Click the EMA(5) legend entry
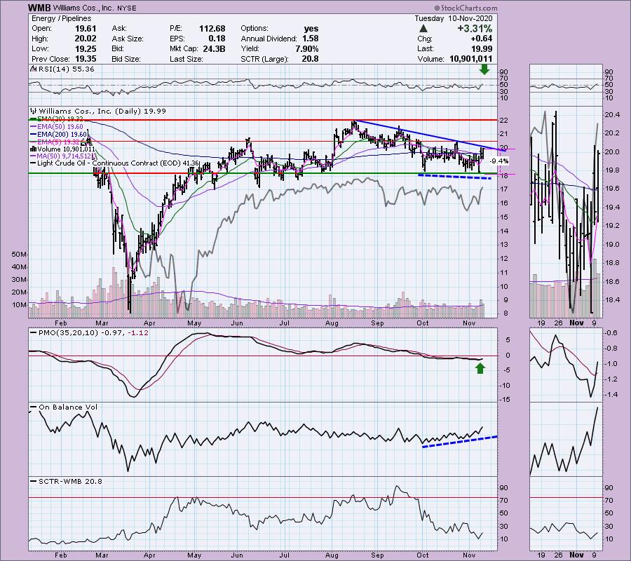 (56, 142)
